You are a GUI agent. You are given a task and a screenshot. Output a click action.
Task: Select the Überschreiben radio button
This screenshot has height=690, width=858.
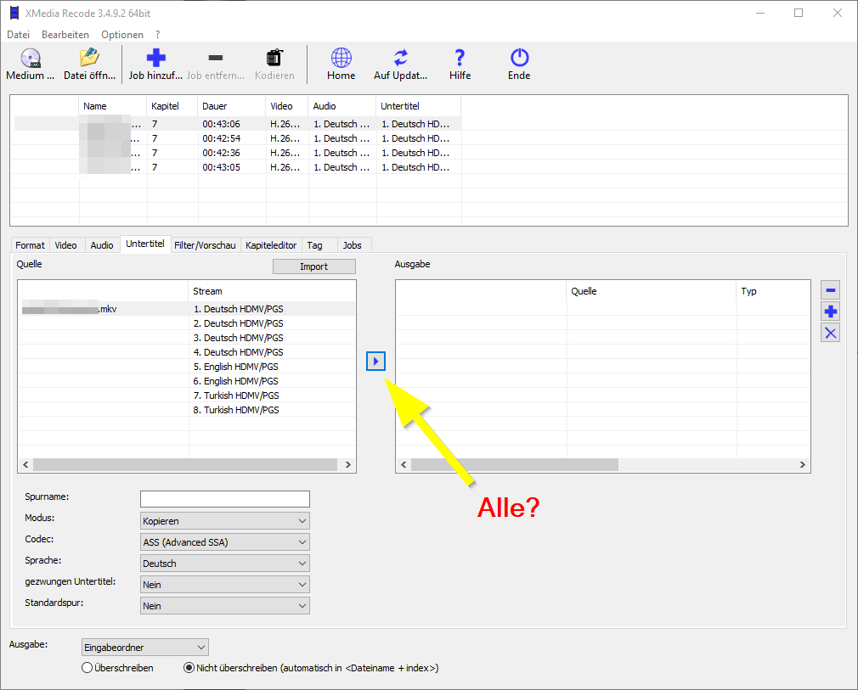(x=87, y=668)
